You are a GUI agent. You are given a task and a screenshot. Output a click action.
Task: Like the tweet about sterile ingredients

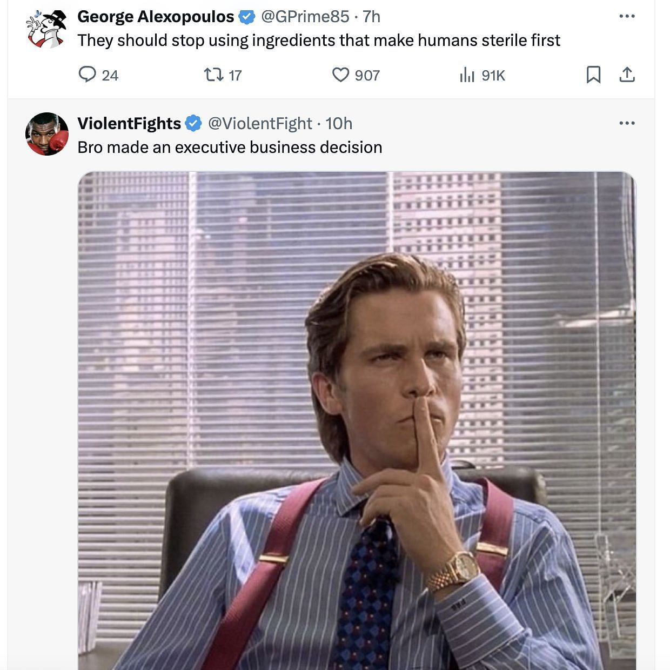click(x=341, y=74)
